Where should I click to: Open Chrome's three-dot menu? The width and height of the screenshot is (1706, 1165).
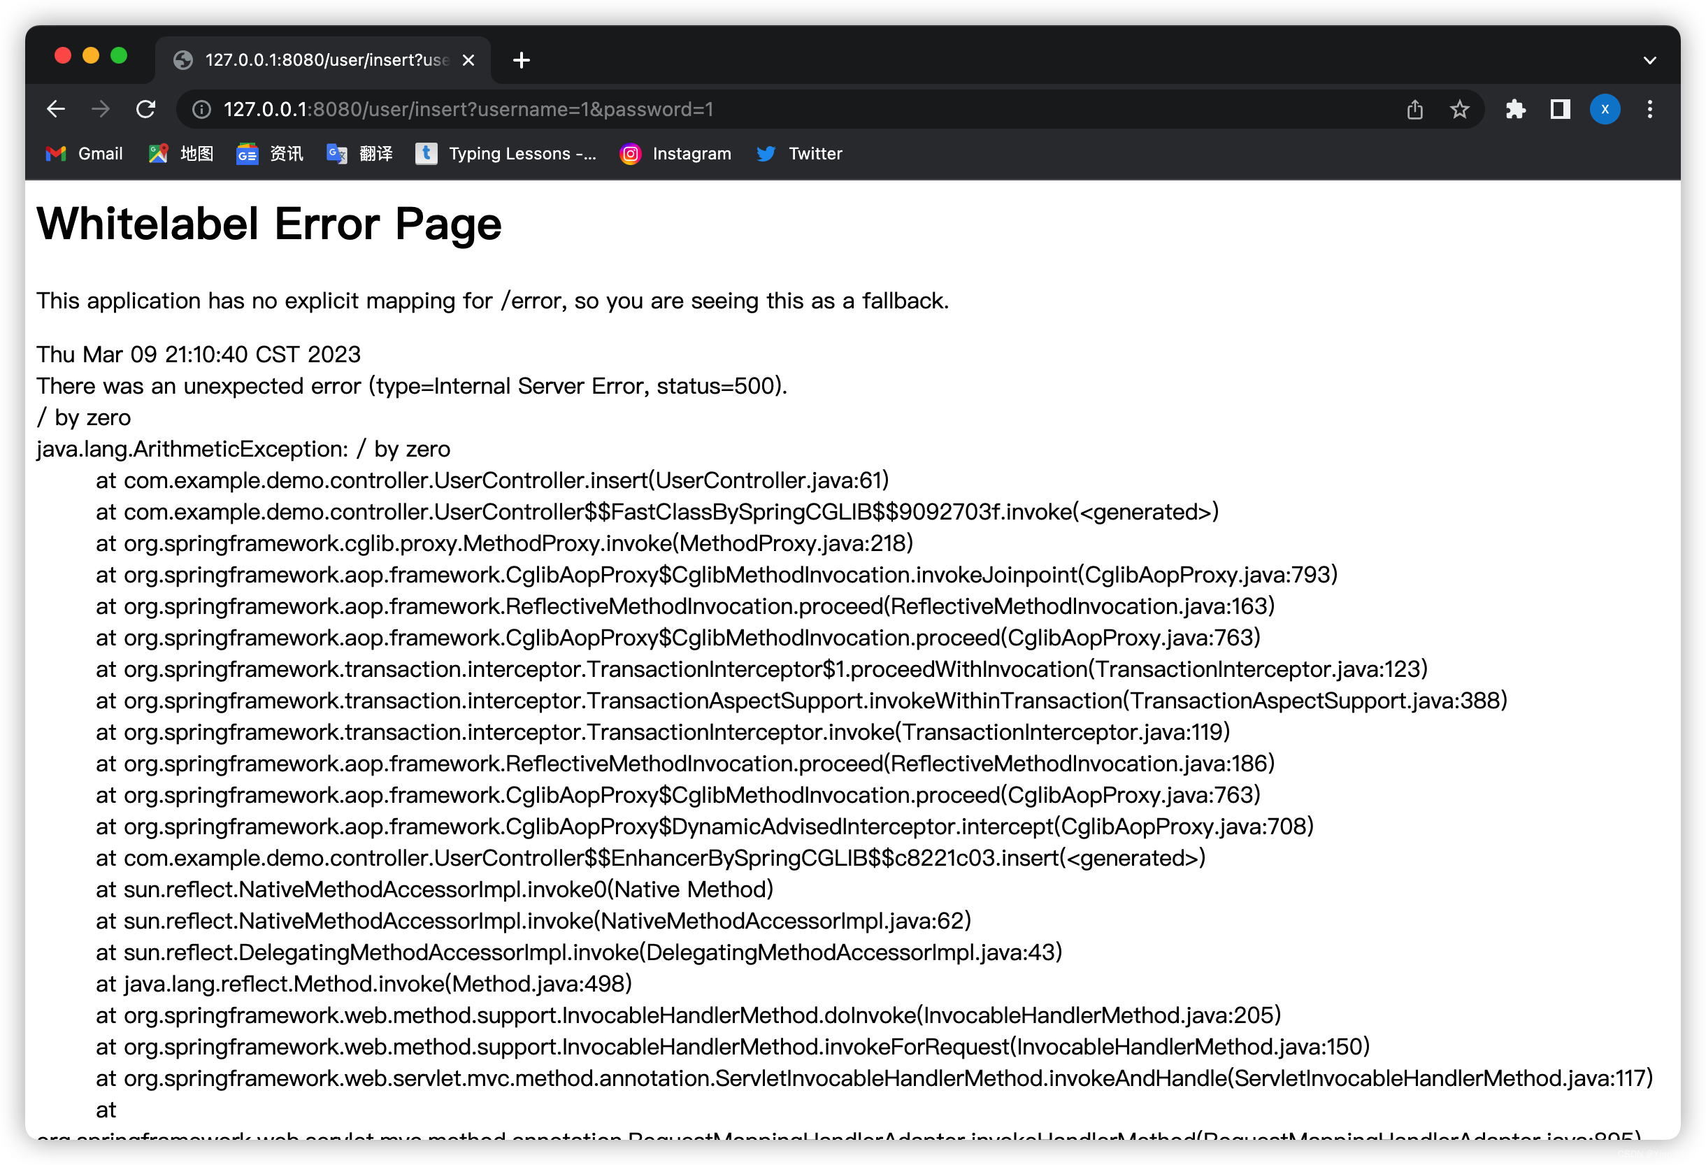pyautogui.click(x=1650, y=109)
